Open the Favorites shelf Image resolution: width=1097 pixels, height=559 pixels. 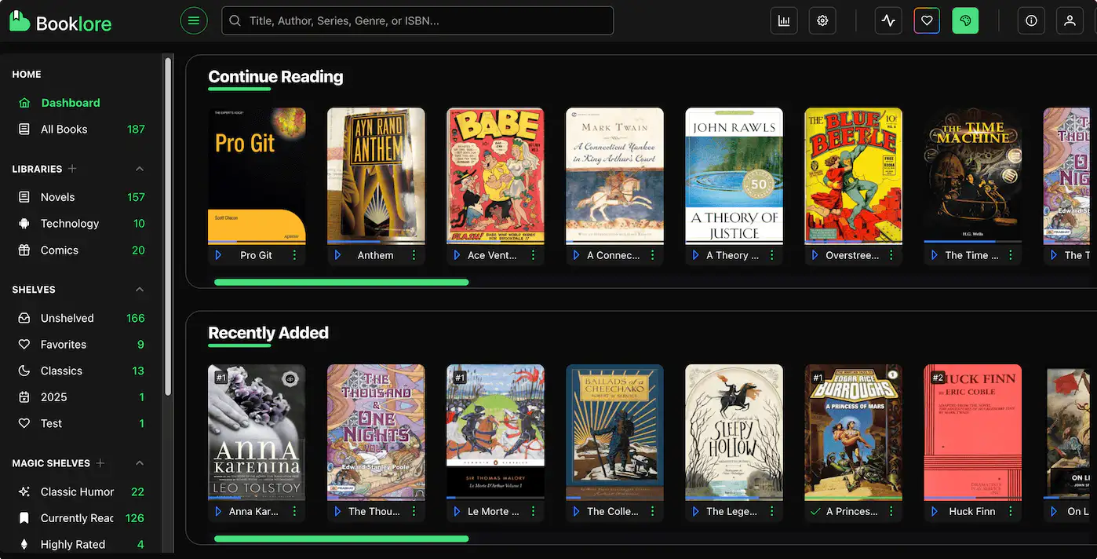click(82, 345)
